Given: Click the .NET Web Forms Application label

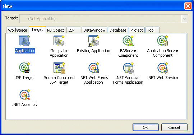Looking at the screenshot, I should pos(94,80).
